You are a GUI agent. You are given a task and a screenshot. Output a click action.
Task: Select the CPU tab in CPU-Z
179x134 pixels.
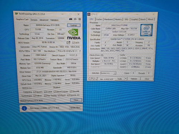coord(92,19)
